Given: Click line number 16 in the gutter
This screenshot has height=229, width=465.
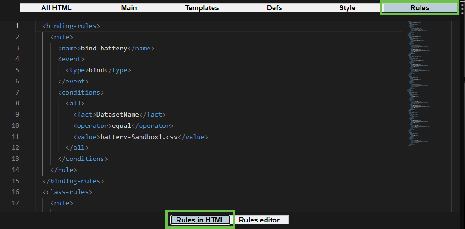Looking at the screenshot, I should pos(15,192).
